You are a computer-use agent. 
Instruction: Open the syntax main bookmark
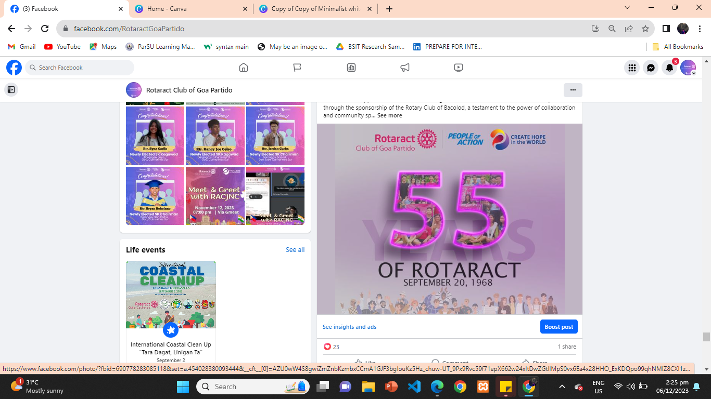226,47
